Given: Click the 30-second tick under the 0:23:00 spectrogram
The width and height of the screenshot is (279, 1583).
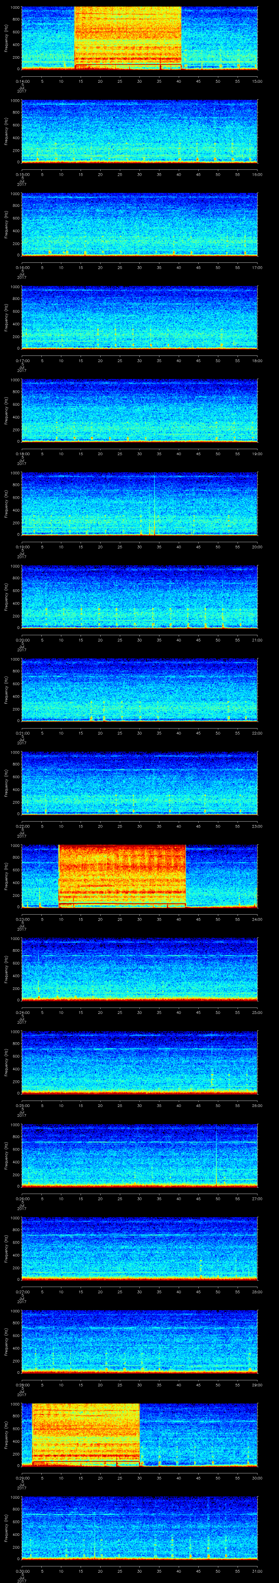Looking at the screenshot, I should pyautogui.click(x=139, y=919).
